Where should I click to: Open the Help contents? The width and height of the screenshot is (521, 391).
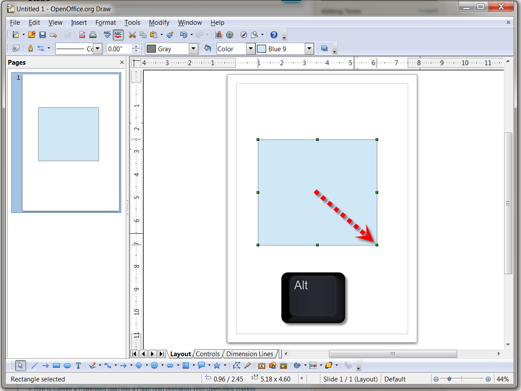[x=274, y=35]
